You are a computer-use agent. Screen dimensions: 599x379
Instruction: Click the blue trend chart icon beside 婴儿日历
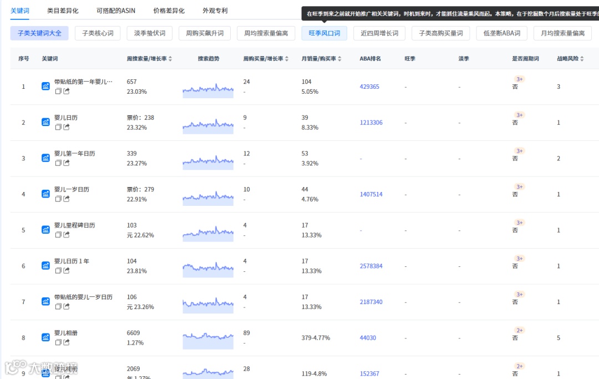pyautogui.click(x=45, y=122)
